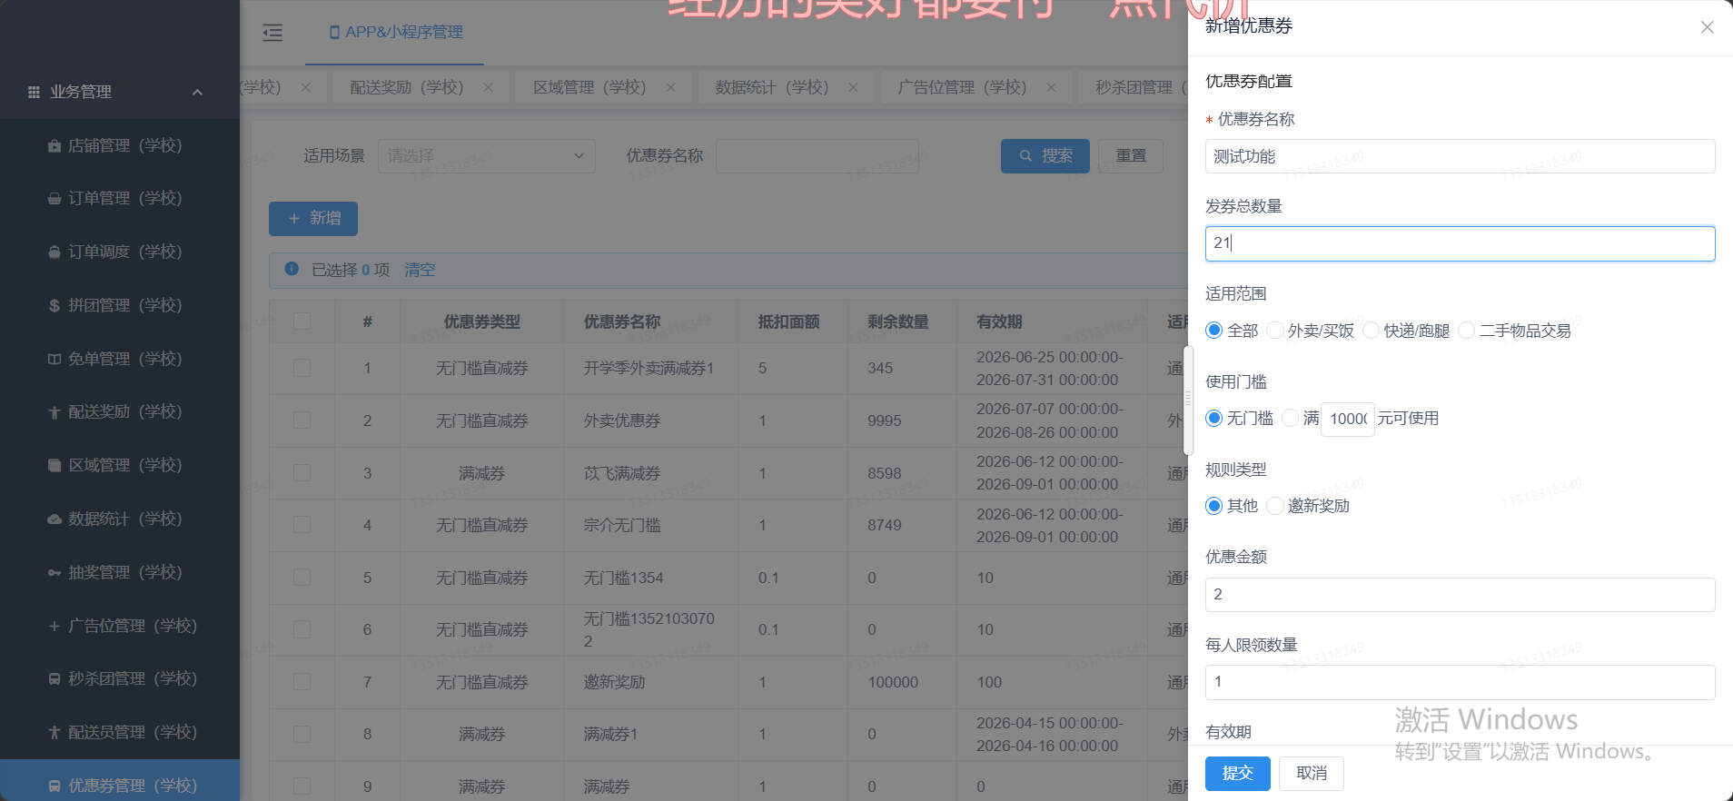The image size is (1733, 801).
Task: Click the 取消 cancel button
Action: 1311,773
